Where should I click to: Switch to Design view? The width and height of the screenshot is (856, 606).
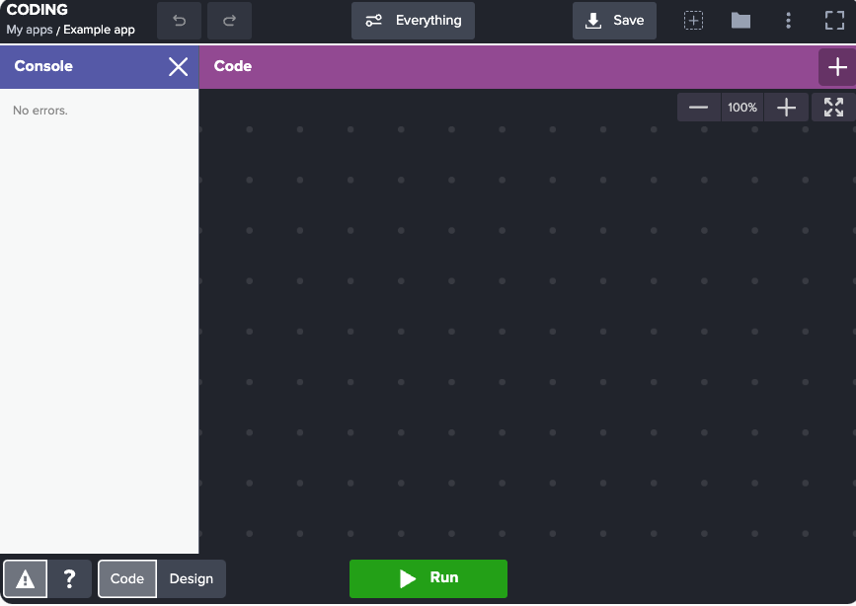coord(192,578)
